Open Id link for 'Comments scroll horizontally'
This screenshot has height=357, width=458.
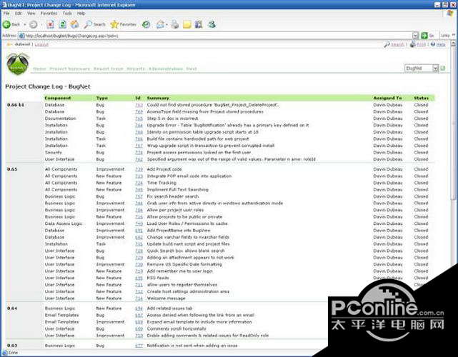coord(139,328)
